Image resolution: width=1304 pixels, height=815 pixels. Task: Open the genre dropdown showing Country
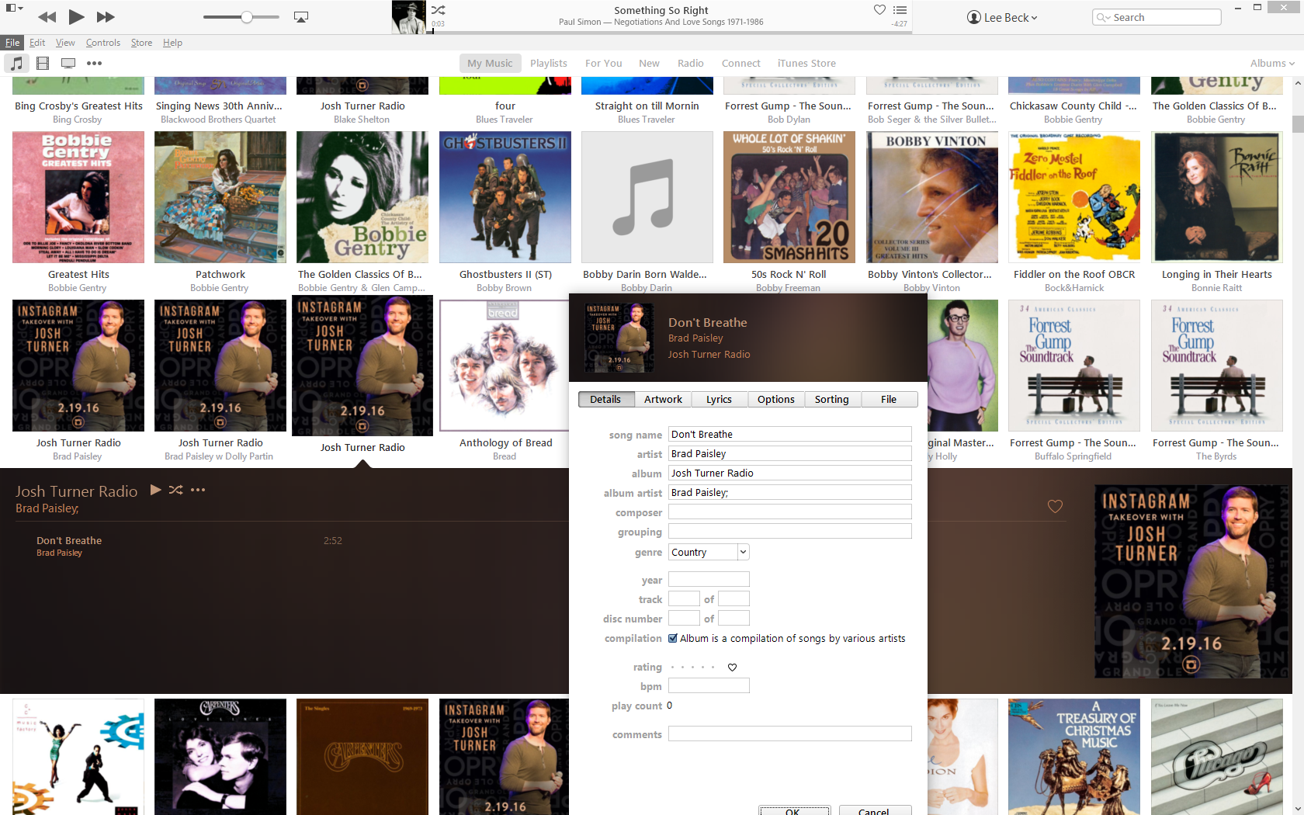tap(709, 552)
